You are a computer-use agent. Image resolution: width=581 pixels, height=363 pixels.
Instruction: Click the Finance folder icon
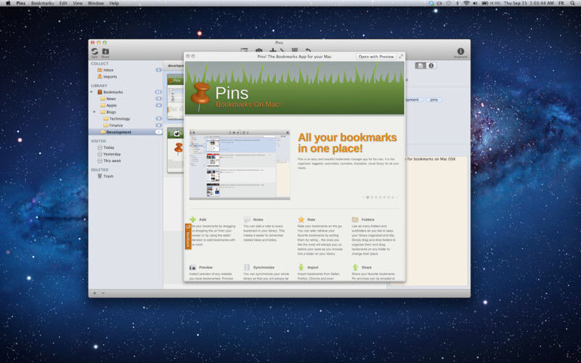106,126
